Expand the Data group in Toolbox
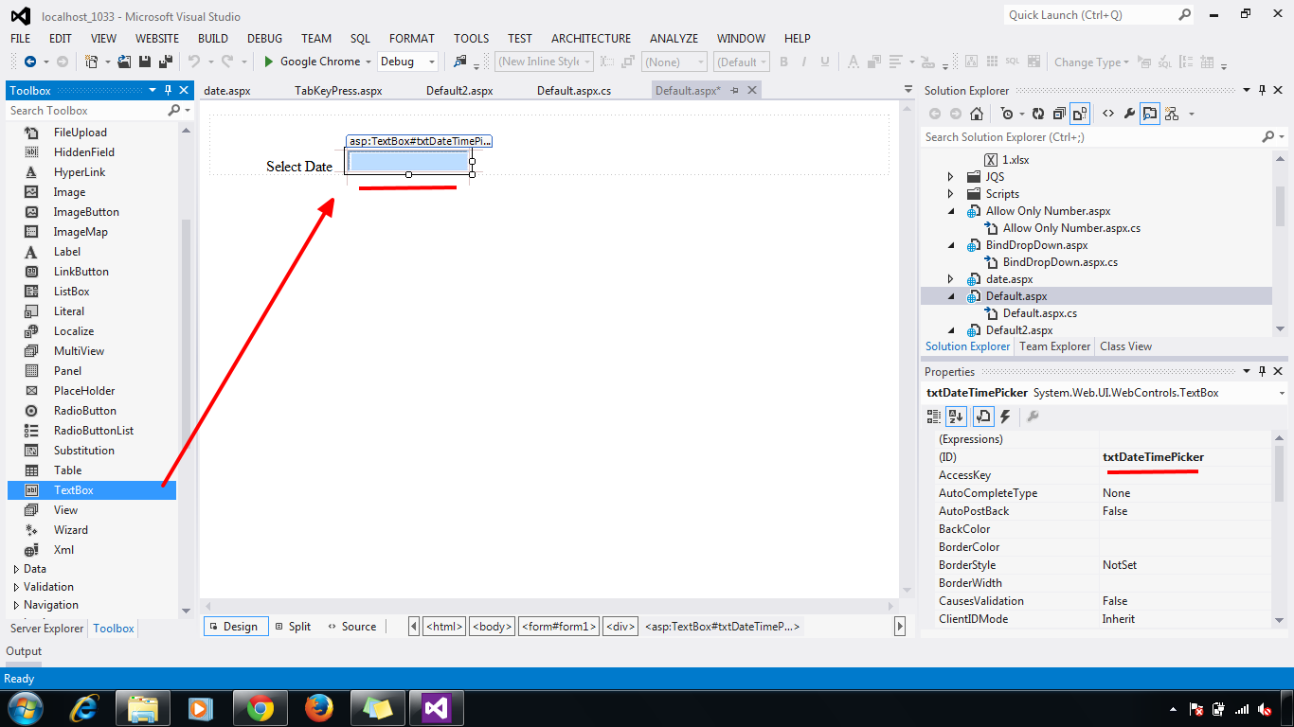This screenshot has height=727, width=1294. pos(16,569)
